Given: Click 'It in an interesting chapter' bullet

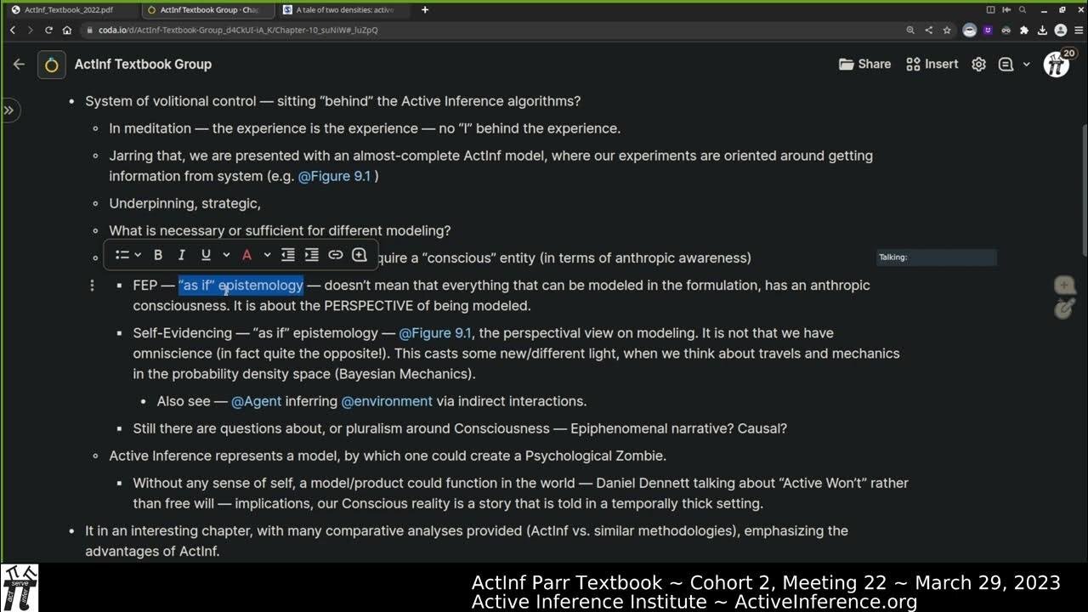Looking at the screenshot, I should coord(467,541).
